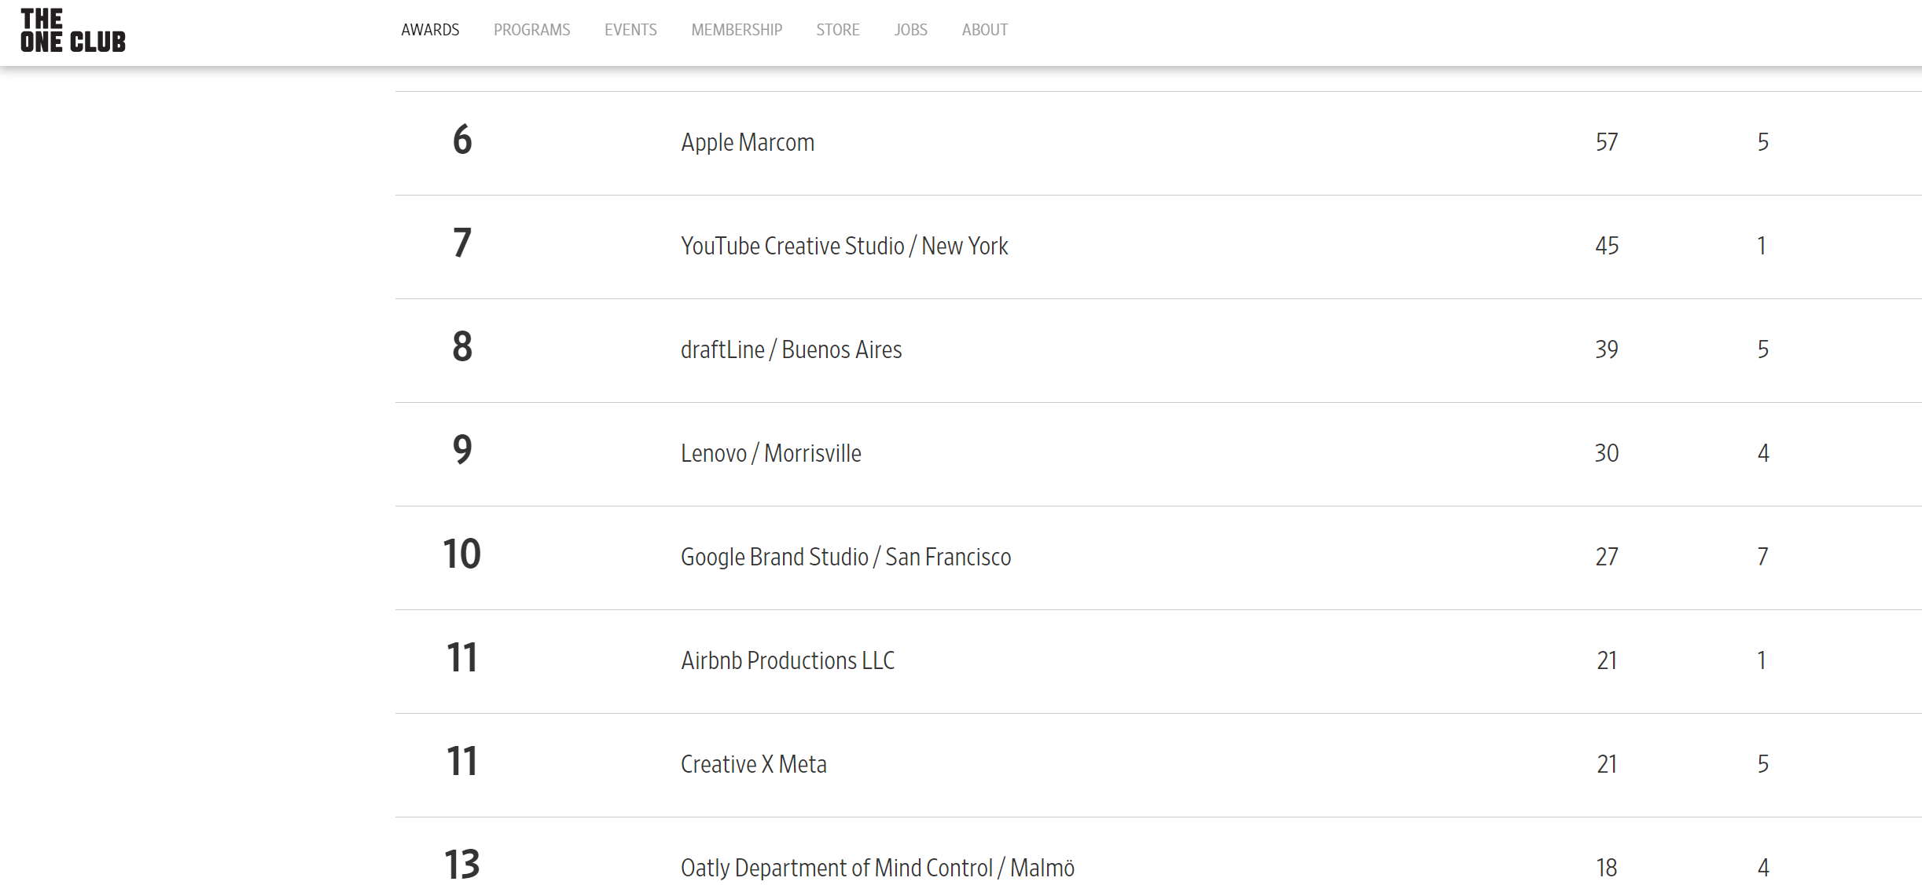The image size is (1922, 885).
Task: Click Lenovo / Morrisville entry
Action: 770,454
